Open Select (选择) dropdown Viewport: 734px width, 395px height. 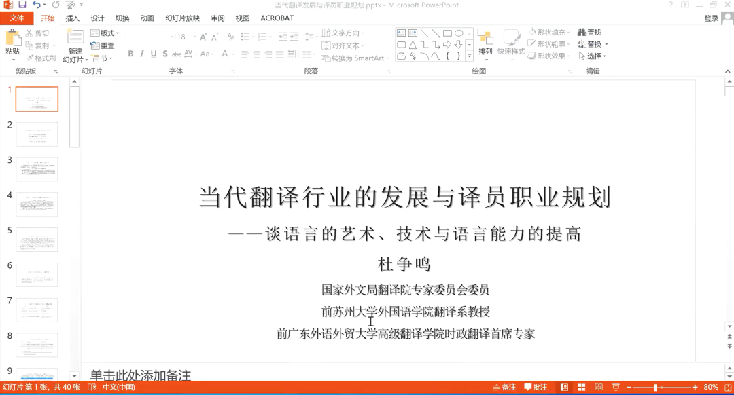pyautogui.click(x=592, y=56)
